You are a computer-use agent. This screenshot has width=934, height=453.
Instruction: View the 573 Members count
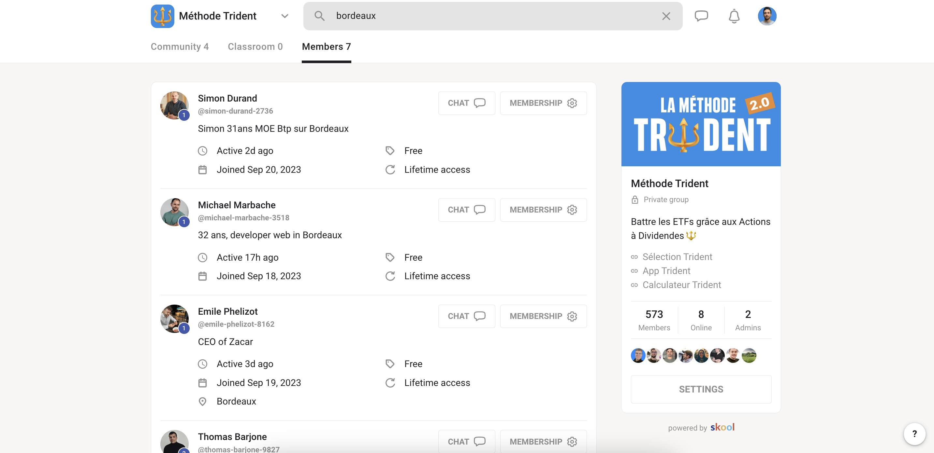654,320
